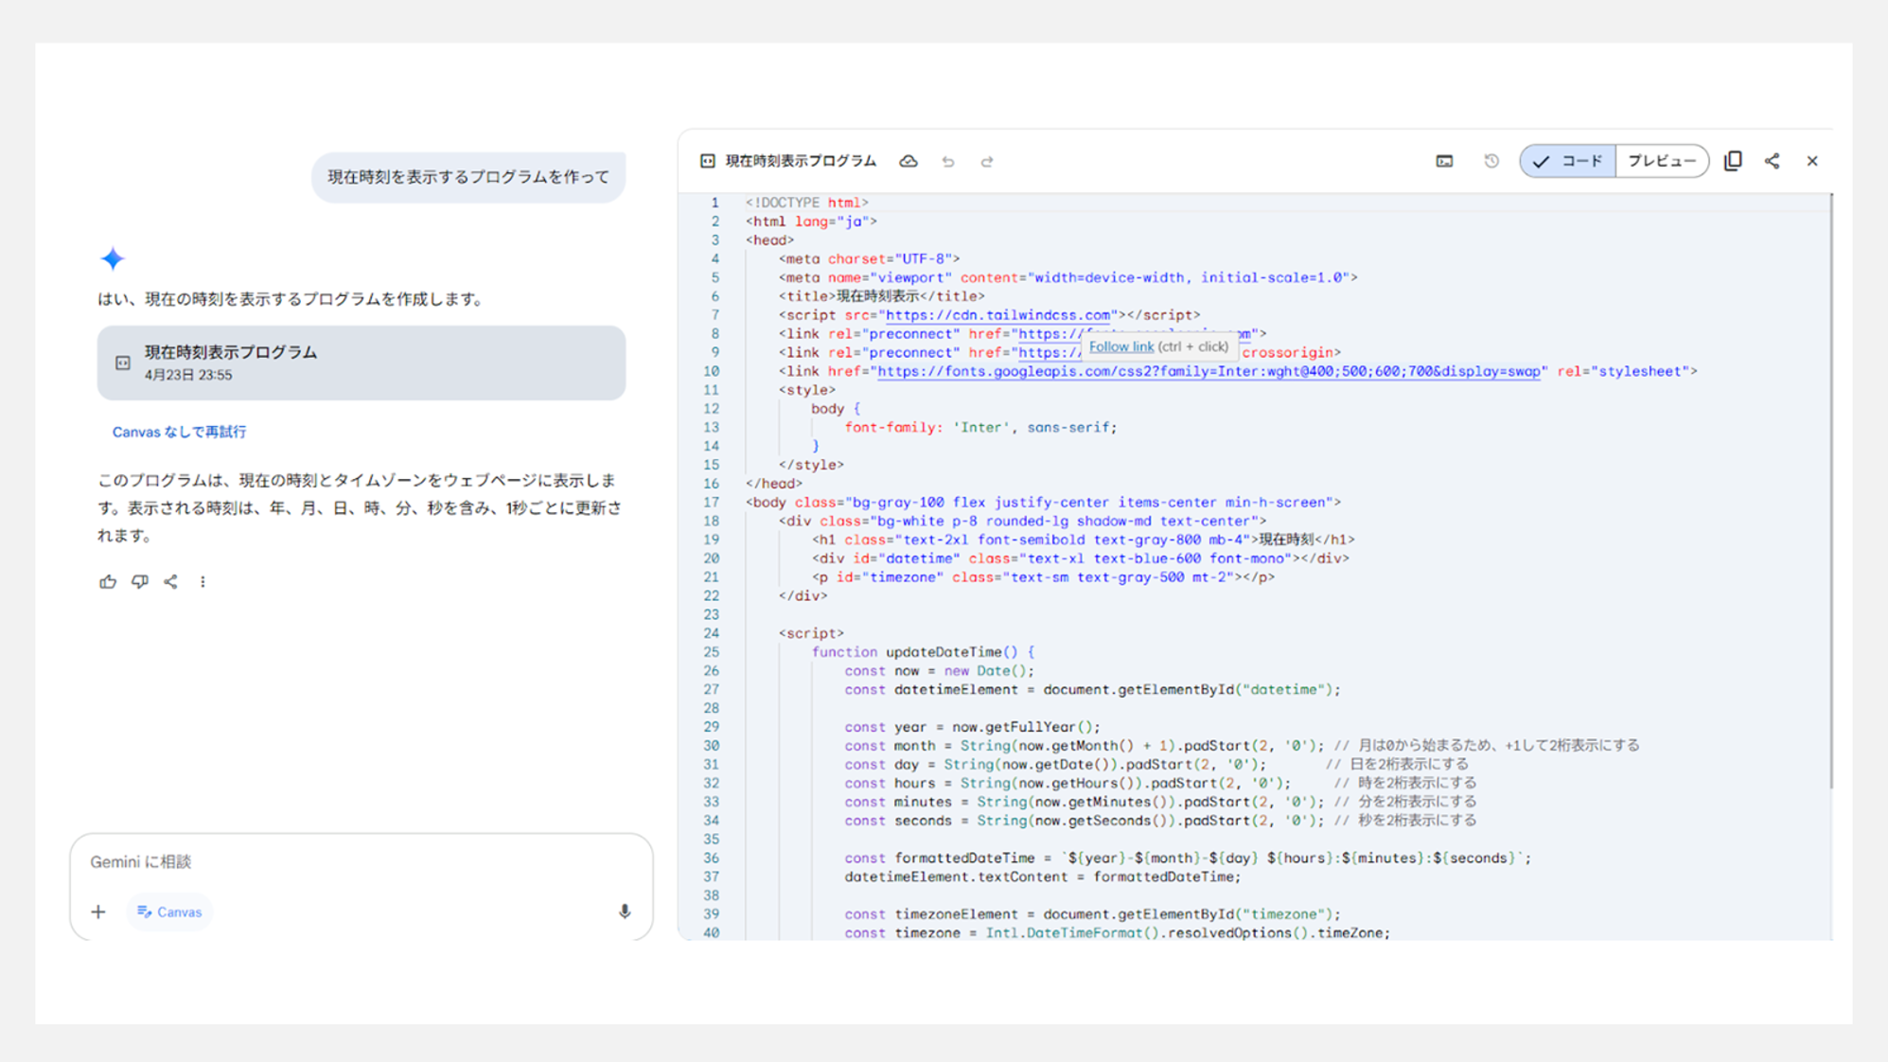
Task: Click line number 17 in the gutter
Action: [711, 502]
